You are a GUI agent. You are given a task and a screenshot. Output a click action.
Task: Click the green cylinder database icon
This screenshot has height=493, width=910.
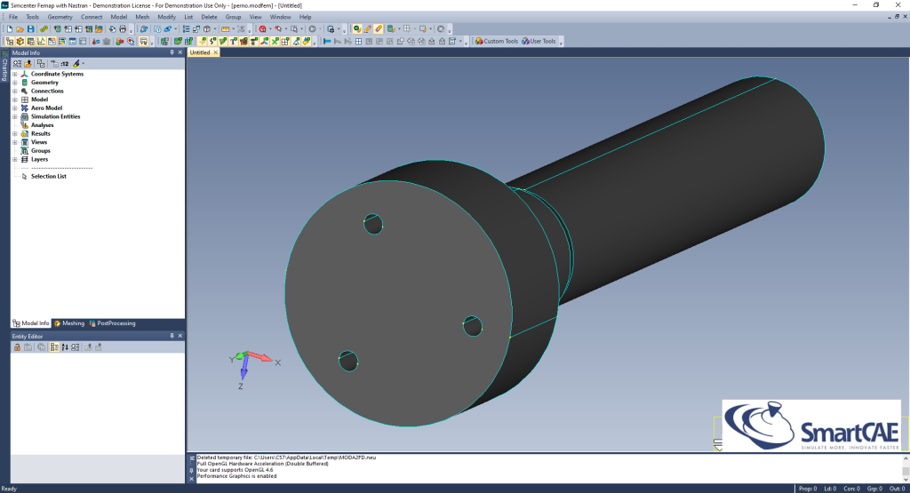[391, 29]
